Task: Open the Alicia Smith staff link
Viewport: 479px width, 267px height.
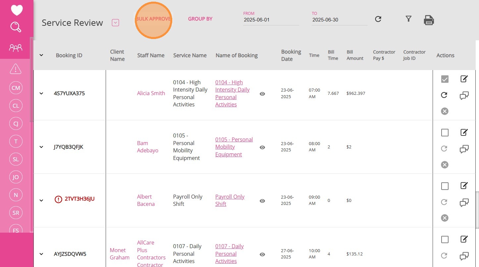Action: [x=151, y=93]
